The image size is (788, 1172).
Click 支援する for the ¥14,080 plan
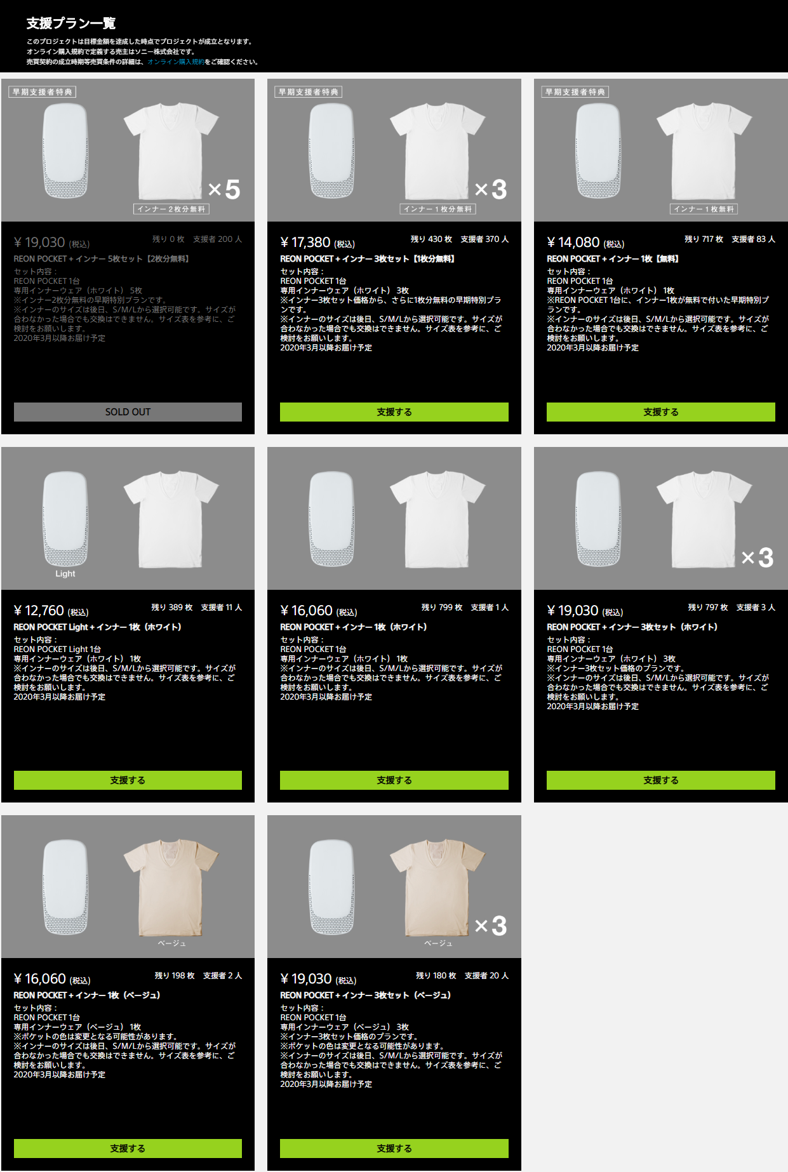click(661, 412)
